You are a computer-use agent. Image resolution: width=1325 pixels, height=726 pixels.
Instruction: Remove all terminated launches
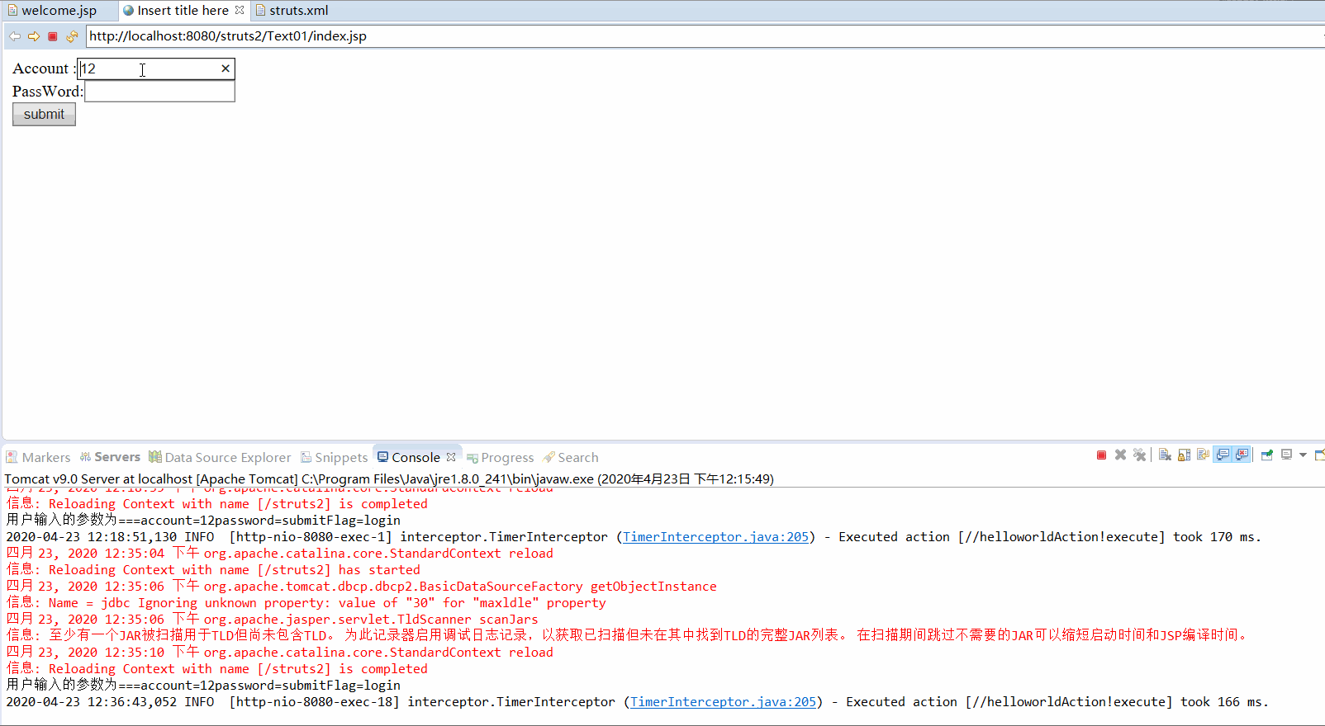[x=1140, y=455]
